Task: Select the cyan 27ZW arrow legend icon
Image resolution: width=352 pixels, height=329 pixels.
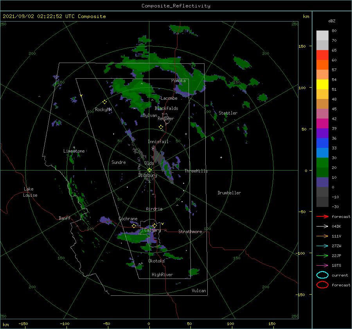Action: tap(322, 246)
